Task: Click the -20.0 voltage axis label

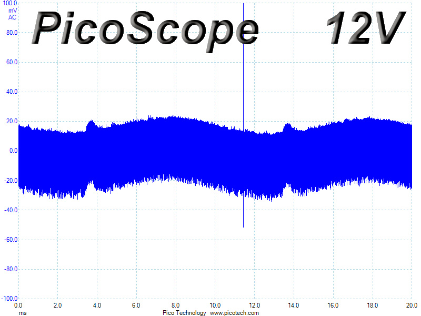Action: [x=11, y=180]
